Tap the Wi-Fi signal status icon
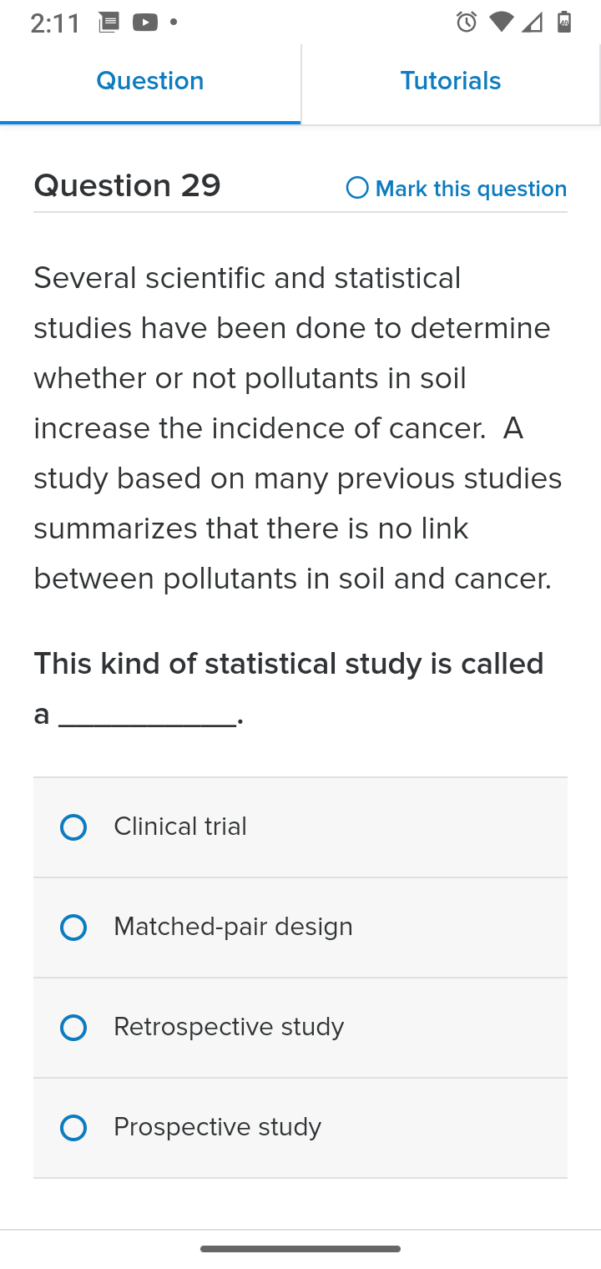This screenshot has width=601, height=1269. 501,23
